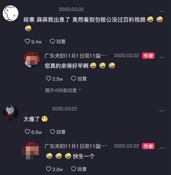Open the 广东夫妇 username in the second reply

pos(76,146)
